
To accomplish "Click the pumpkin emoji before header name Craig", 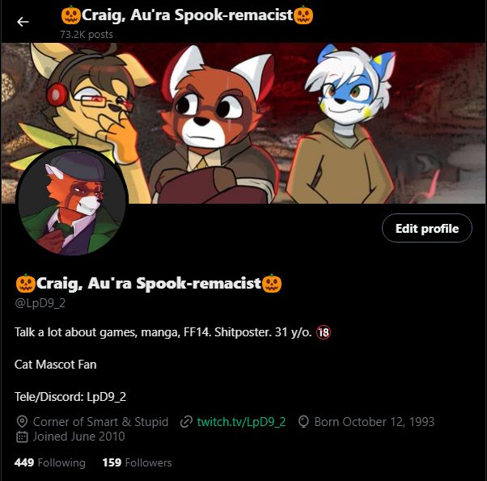I will click(x=71, y=15).
